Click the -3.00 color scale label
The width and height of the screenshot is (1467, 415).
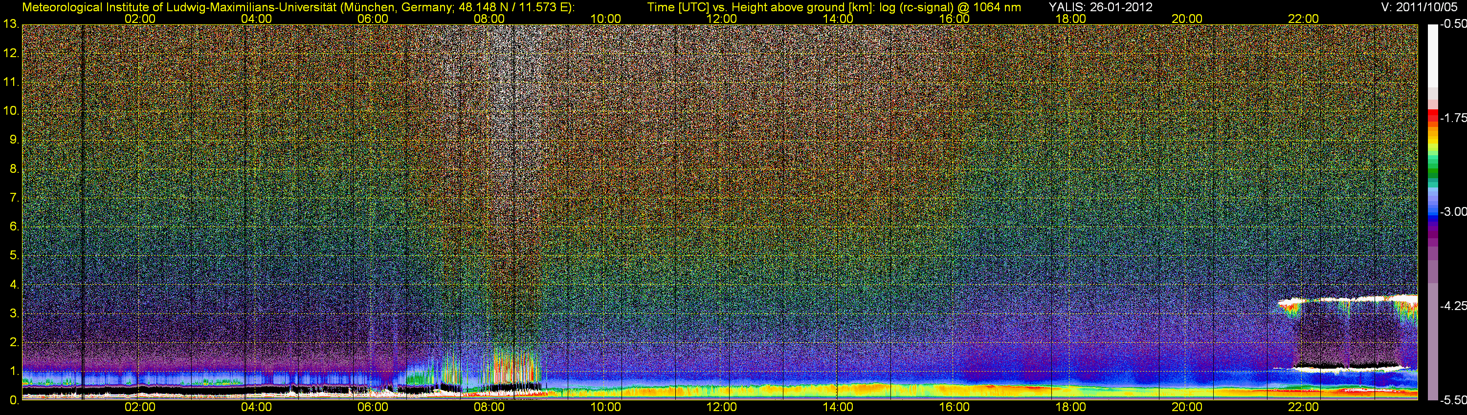tap(1453, 211)
